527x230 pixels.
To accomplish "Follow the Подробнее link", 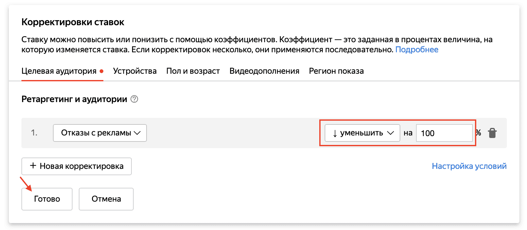I will pos(417,50).
